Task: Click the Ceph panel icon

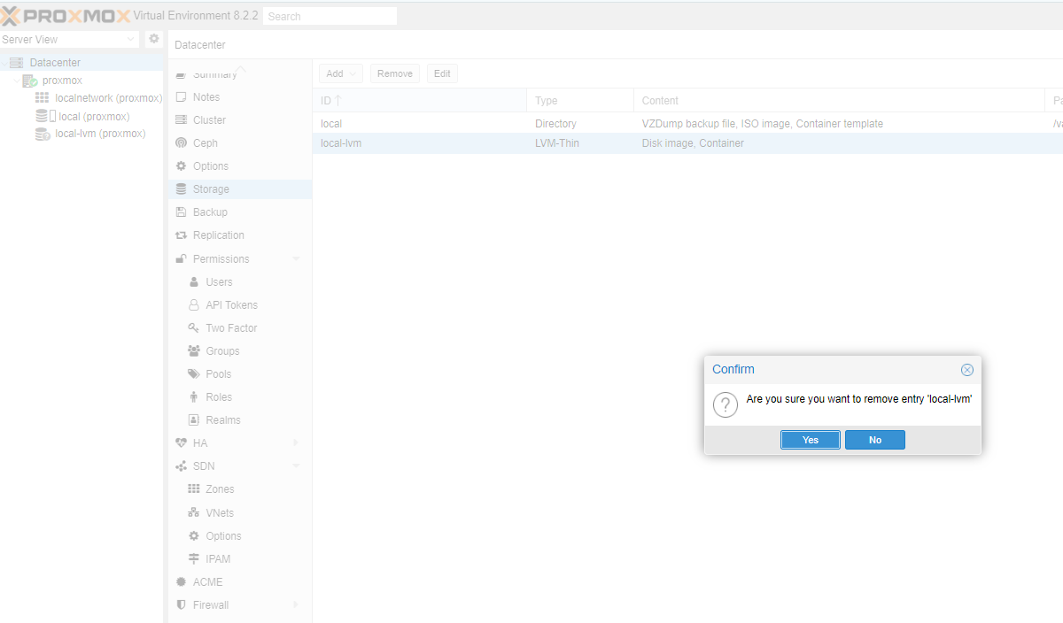Action: (x=182, y=143)
